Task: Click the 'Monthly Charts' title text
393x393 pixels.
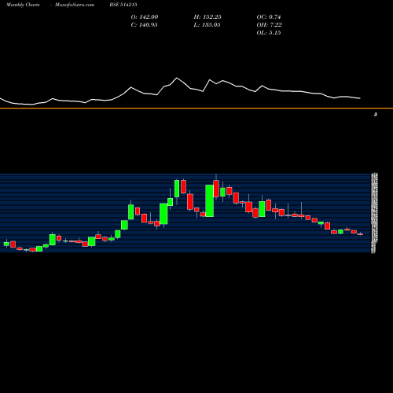Action: [23, 5]
